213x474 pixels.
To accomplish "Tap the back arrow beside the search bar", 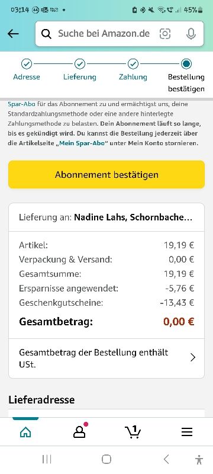I will click(x=13, y=34).
